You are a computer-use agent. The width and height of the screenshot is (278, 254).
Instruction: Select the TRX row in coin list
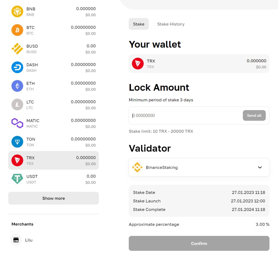click(54, 160)
